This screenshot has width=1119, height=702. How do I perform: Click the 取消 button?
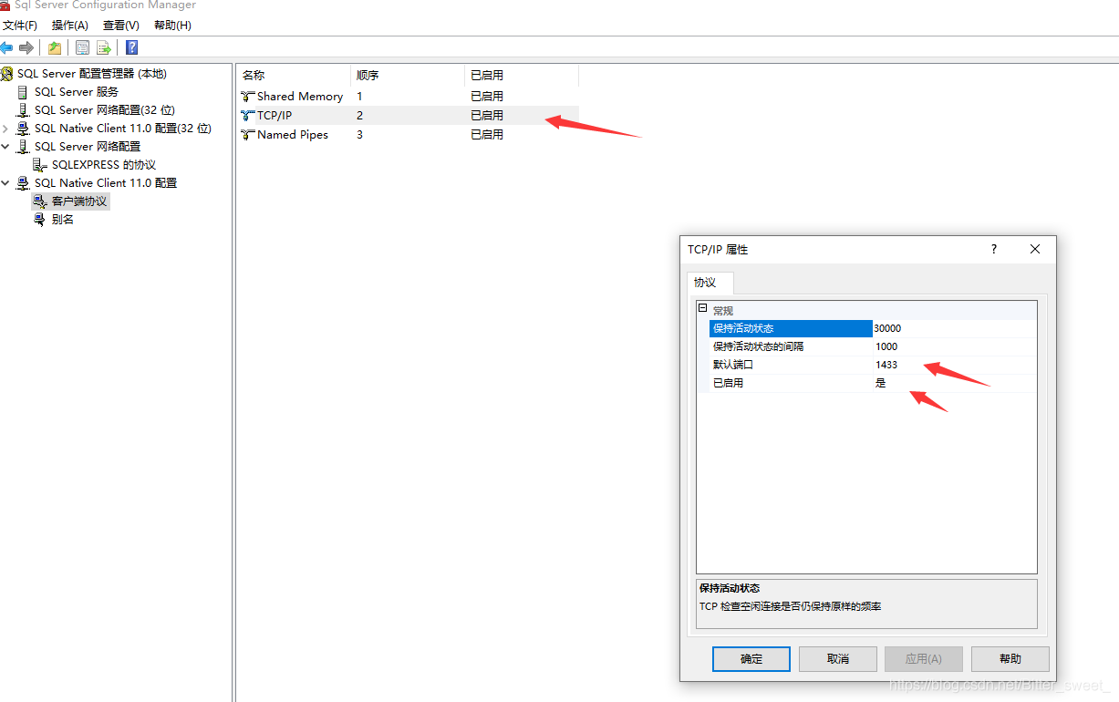click(838, 659)
